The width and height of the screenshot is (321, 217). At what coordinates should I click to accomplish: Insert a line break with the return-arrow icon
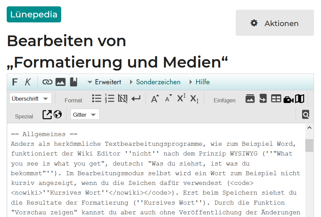tap(136, 98)
